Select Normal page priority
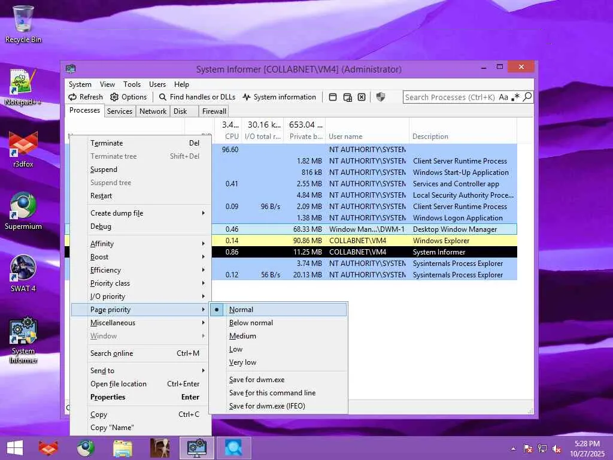 click(x=278, y=310)
